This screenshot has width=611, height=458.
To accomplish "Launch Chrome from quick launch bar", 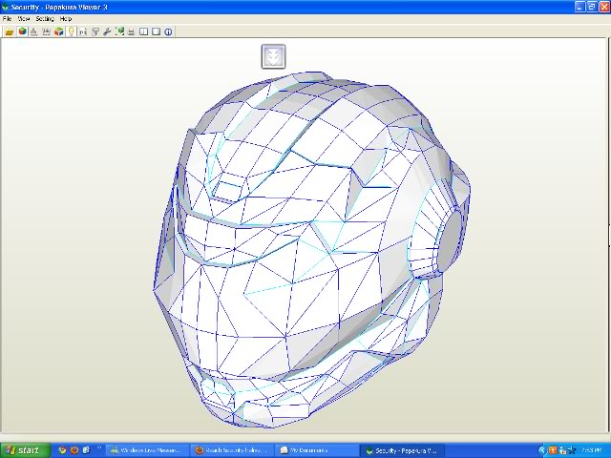I will pos(62,450).
